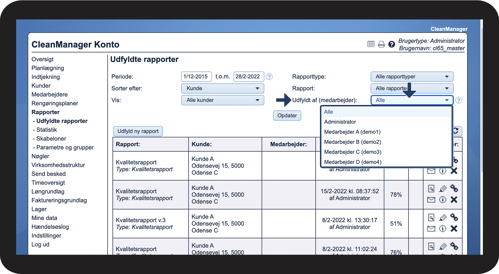Edit the 51% report with pencil icon
This screenshot has height=274, width=499.
tap(443, 218)
